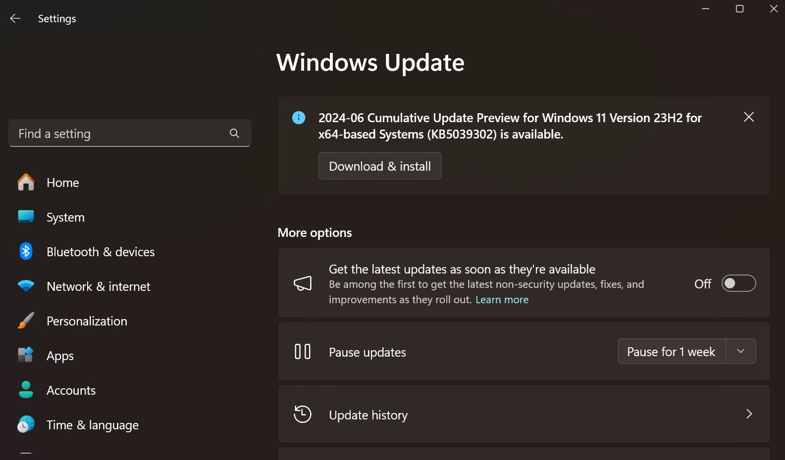Open the Update history row

[x=524, y=414]
